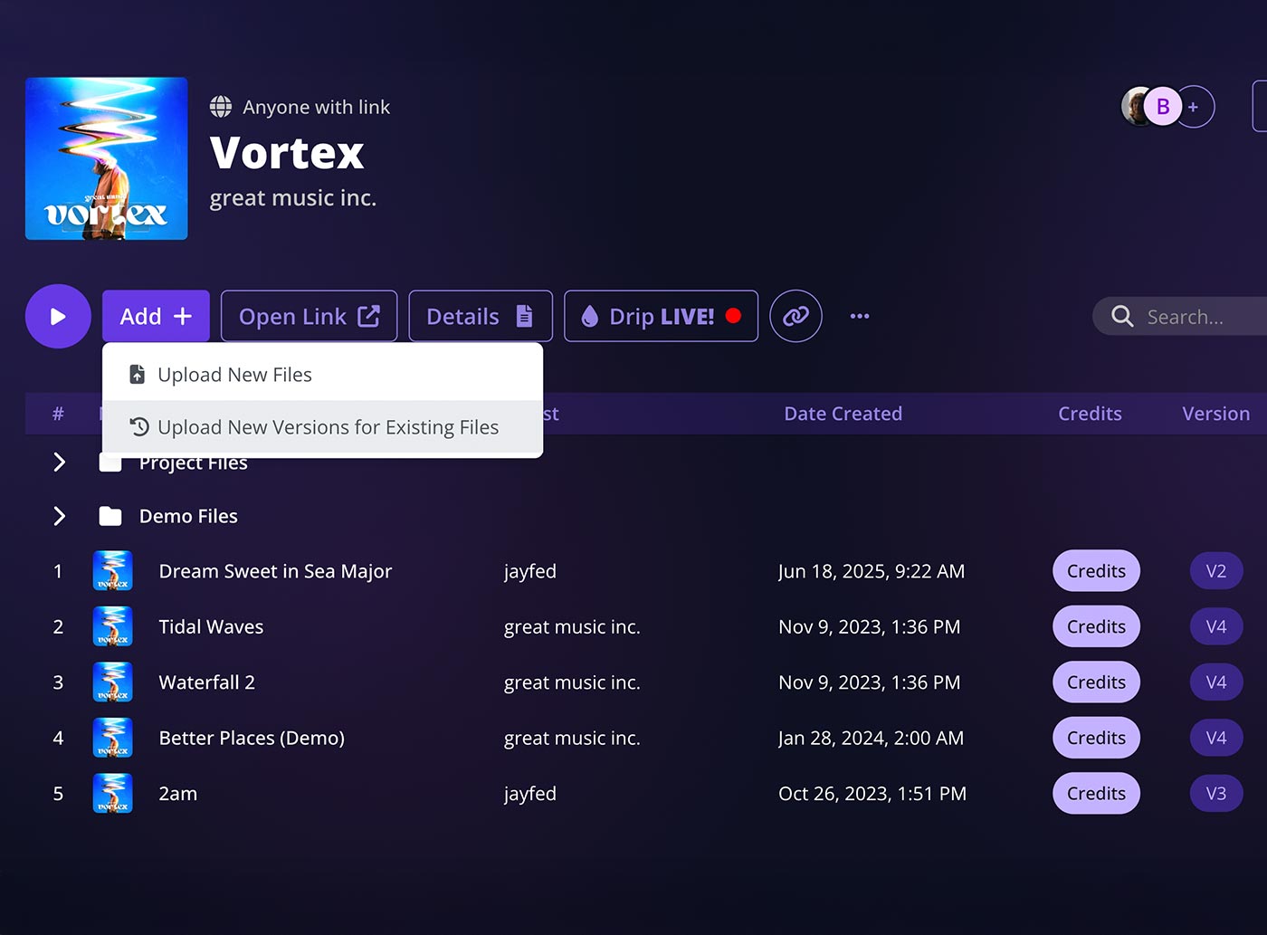Viewport: 1267px width, 935px height.
Task: Play the Vortex project with round play button
Action: (58, 316)
